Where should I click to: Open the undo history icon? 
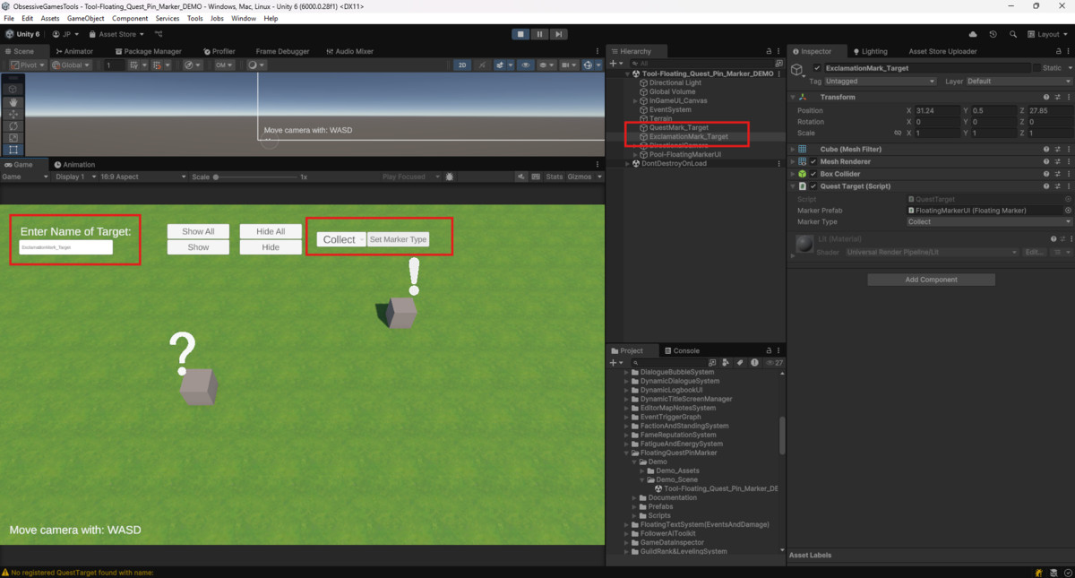[x=993, y=34]
